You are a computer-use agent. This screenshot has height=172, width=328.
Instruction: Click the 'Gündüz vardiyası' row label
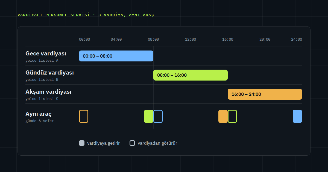tap(49, 73)
